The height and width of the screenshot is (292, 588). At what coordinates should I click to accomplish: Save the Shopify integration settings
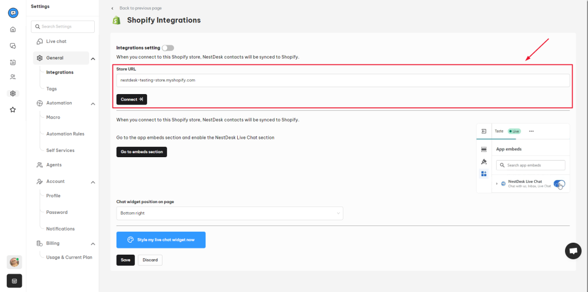click(x=125, y=260)
